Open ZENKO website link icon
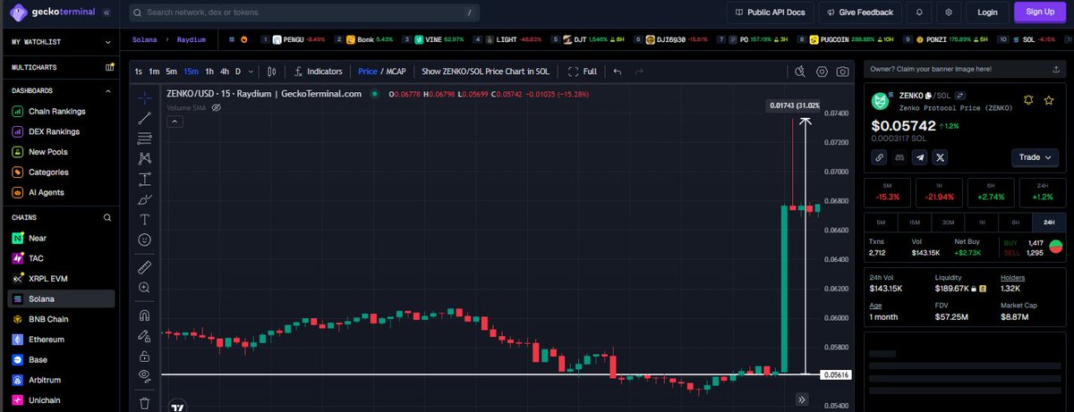Screen dimensions: 1074x412 point(879,157)
